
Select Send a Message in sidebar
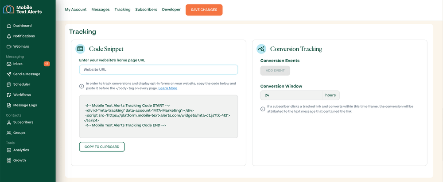(27, 74)
